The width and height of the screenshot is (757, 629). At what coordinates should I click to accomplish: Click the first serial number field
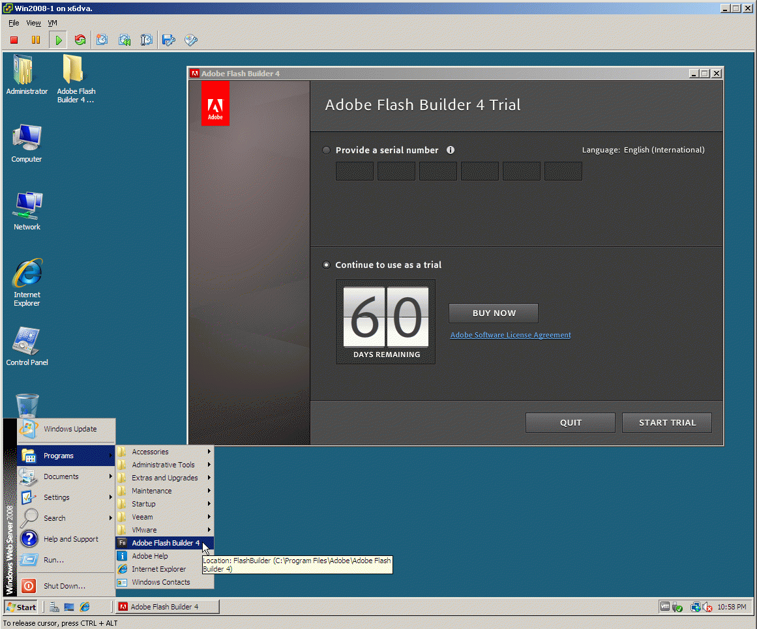[x=354, y=171]
